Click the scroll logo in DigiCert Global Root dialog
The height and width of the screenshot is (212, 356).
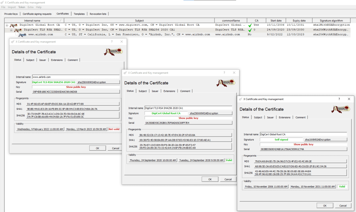tap(341, 109)
